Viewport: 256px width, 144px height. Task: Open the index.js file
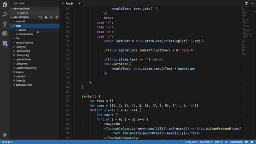[x=20, y=80]
